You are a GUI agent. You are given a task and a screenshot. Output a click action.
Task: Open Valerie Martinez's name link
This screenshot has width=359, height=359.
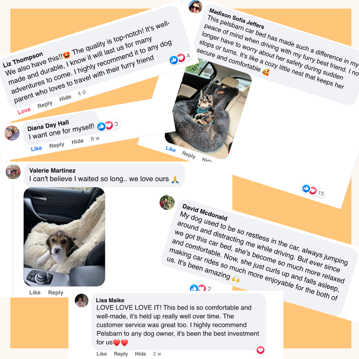click(x=53, y=171)
